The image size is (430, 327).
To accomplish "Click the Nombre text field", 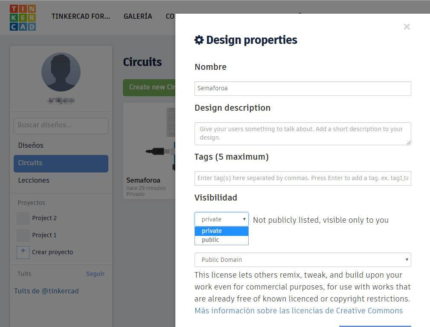I will coord(302,89).
